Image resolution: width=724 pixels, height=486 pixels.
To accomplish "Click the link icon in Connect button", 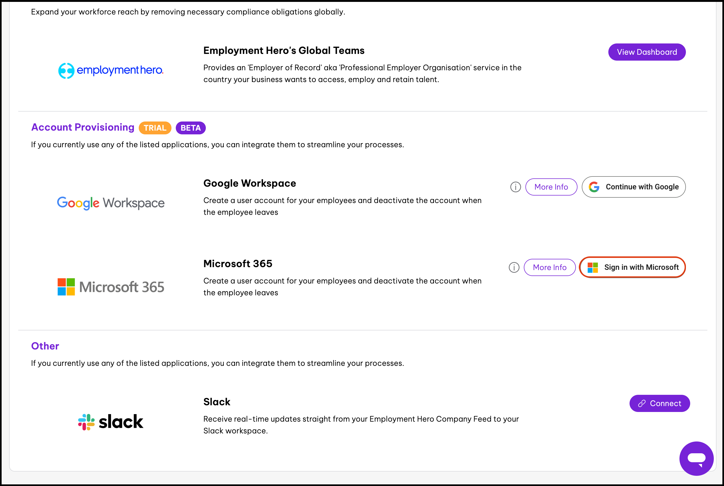I will [x=642, y=403].
